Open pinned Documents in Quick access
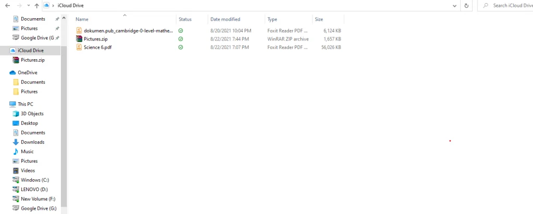 click(33, 19)
